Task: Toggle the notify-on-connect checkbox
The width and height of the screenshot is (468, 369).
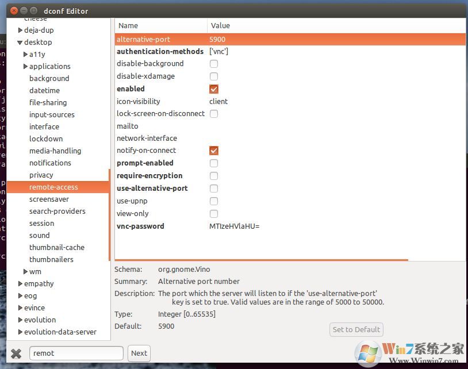Action: [214, 151]
